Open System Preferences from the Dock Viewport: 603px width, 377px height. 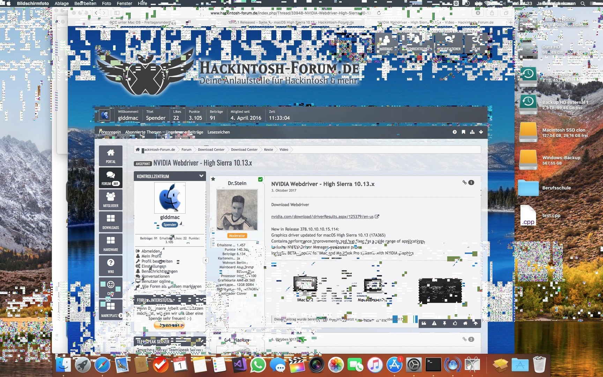(414, 365)
